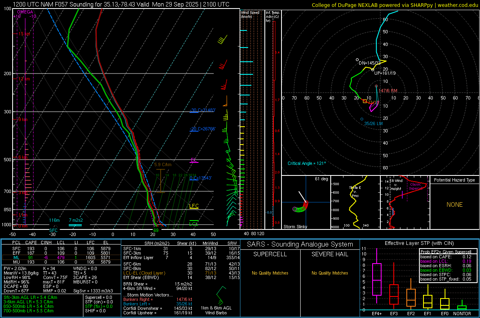
Task: Click the blue 'Bunkers Left =' line
Action: (158, 304)
